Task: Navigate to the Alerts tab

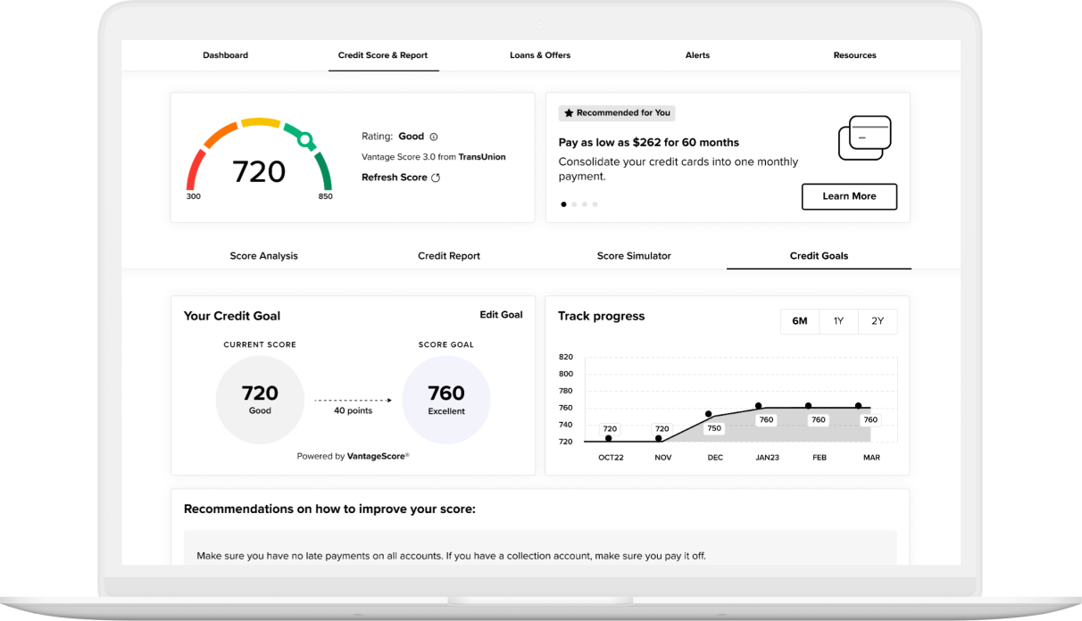Action: coord(697,55)
